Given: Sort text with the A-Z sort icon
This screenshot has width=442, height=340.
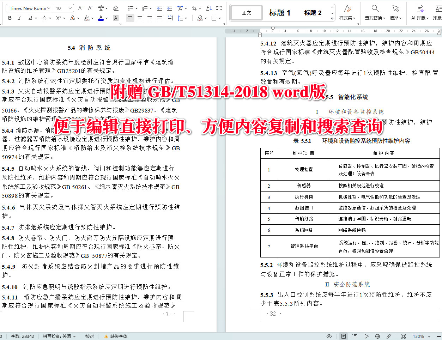Looking at the screenshot, I should pyautogui.click(x=209, y=8).
